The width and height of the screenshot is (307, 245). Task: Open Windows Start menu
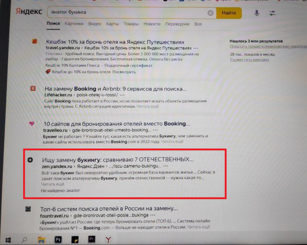coord(8,240)
